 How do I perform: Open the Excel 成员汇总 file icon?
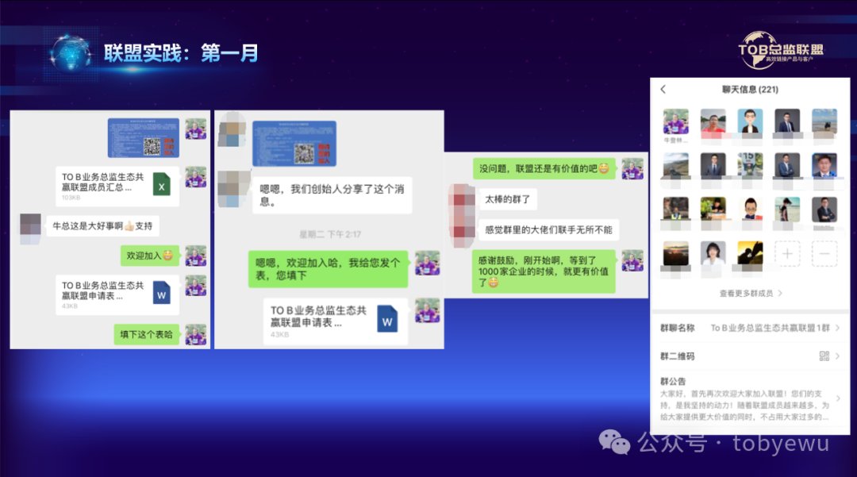161,185
